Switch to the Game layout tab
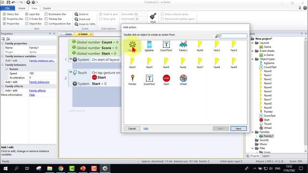The image size is (308, 173). click(x=68, y=34)
